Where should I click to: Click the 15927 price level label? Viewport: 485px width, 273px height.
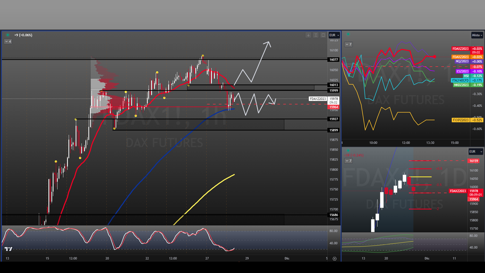click(x=334, y=119)
